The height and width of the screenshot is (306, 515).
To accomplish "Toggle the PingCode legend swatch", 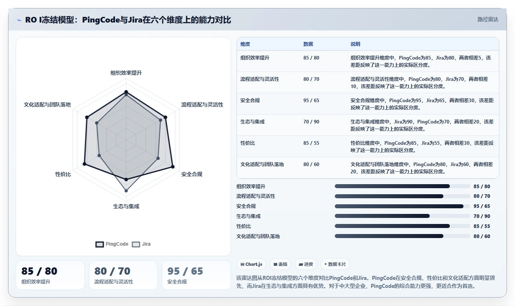I will click(x=100, y=244).
